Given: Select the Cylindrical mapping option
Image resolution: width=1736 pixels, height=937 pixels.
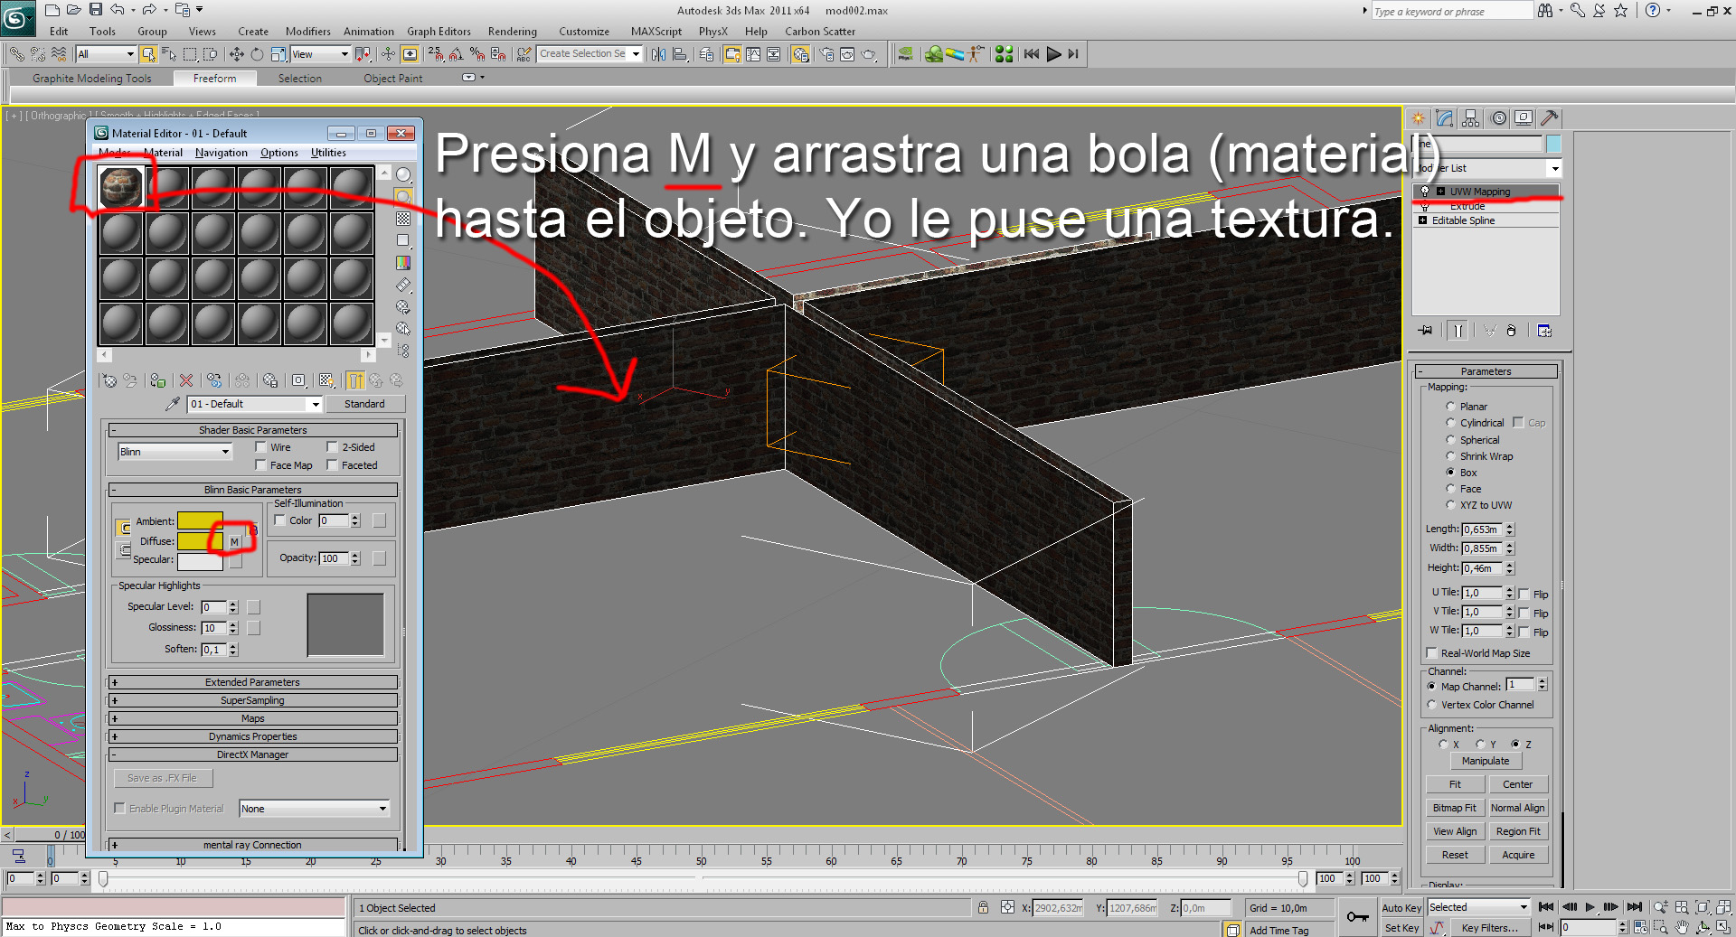Looking at the screenshot, I should [x=1451, y=423].
